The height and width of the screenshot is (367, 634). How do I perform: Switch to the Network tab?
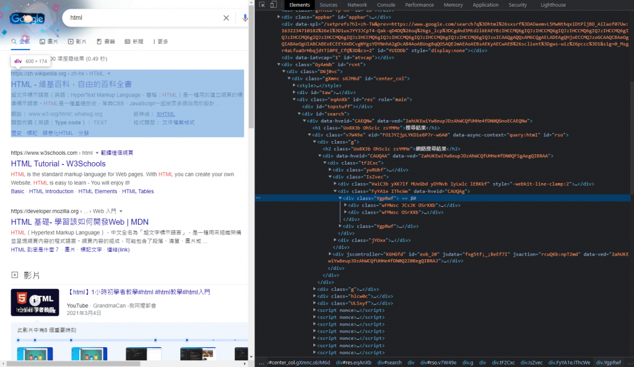357,5
